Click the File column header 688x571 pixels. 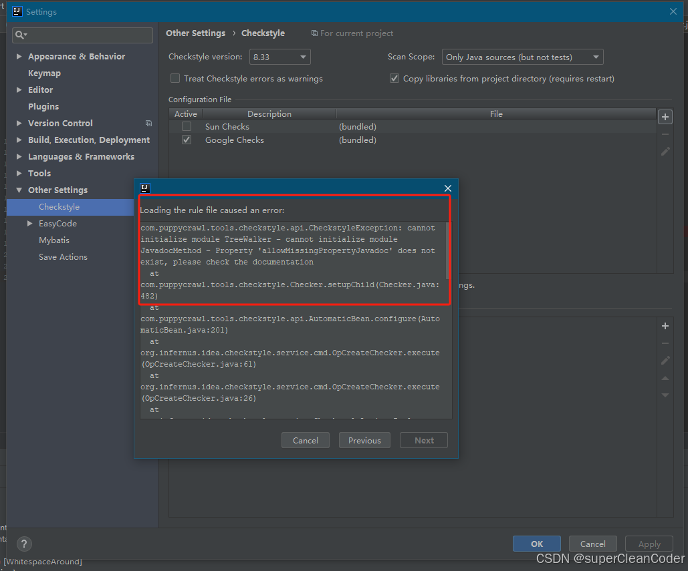[x=496, y=114]
